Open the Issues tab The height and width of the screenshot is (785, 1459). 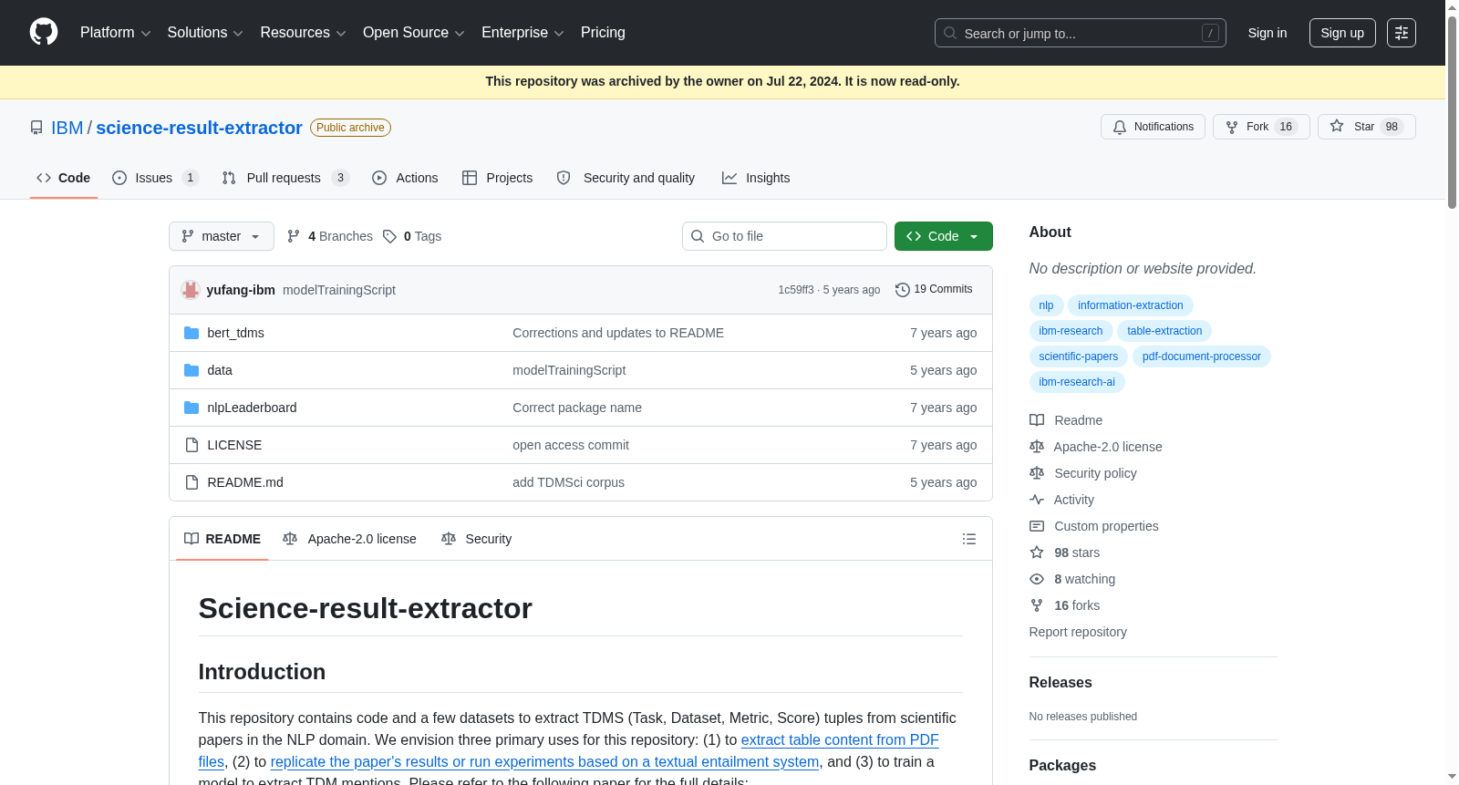(x=155, y=178)
